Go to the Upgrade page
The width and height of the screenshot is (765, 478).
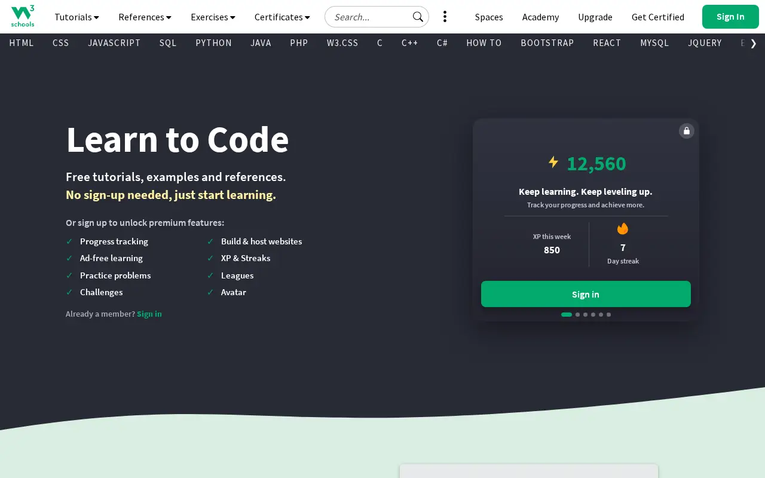595,17
